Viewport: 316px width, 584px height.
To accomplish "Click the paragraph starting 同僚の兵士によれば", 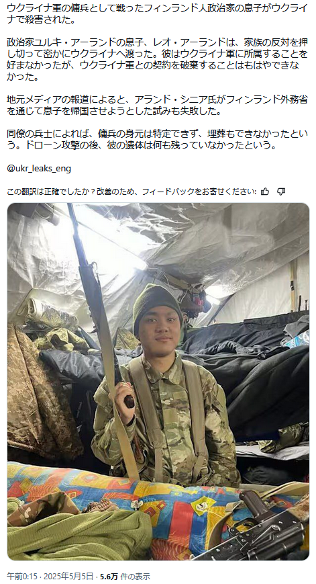I will 157,140.
